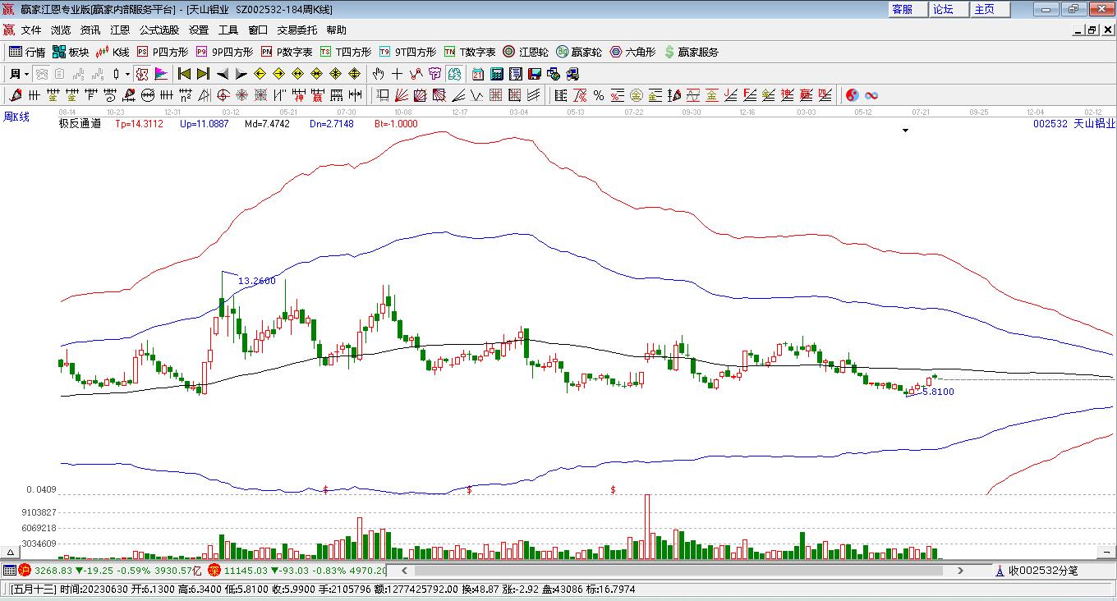Open the candlestick style dropdown arrow
The width and height of the screenshot is (1117, 601).
click(x=127, y=74)
